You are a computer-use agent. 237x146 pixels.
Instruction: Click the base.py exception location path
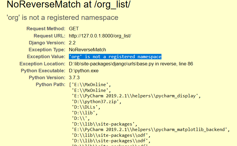131,64
